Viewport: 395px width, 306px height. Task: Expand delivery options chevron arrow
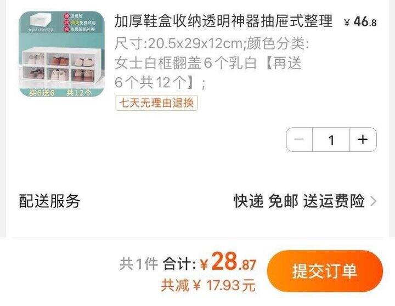(374, 201)
